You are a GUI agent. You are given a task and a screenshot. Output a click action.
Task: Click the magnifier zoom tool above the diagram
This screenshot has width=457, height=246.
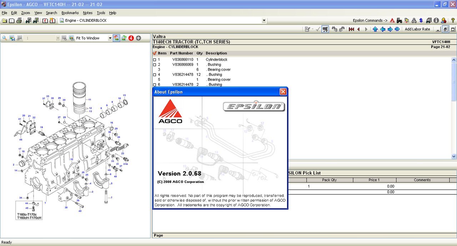(5, 38)
